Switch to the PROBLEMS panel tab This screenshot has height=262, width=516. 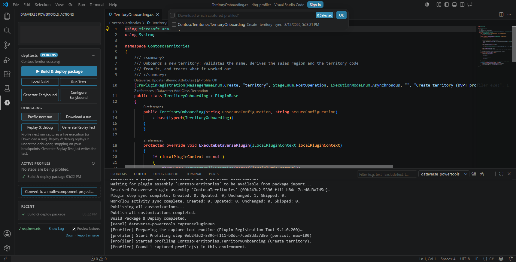click(x=119, y=174)
